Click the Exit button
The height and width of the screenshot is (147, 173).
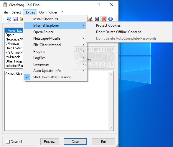104,141
